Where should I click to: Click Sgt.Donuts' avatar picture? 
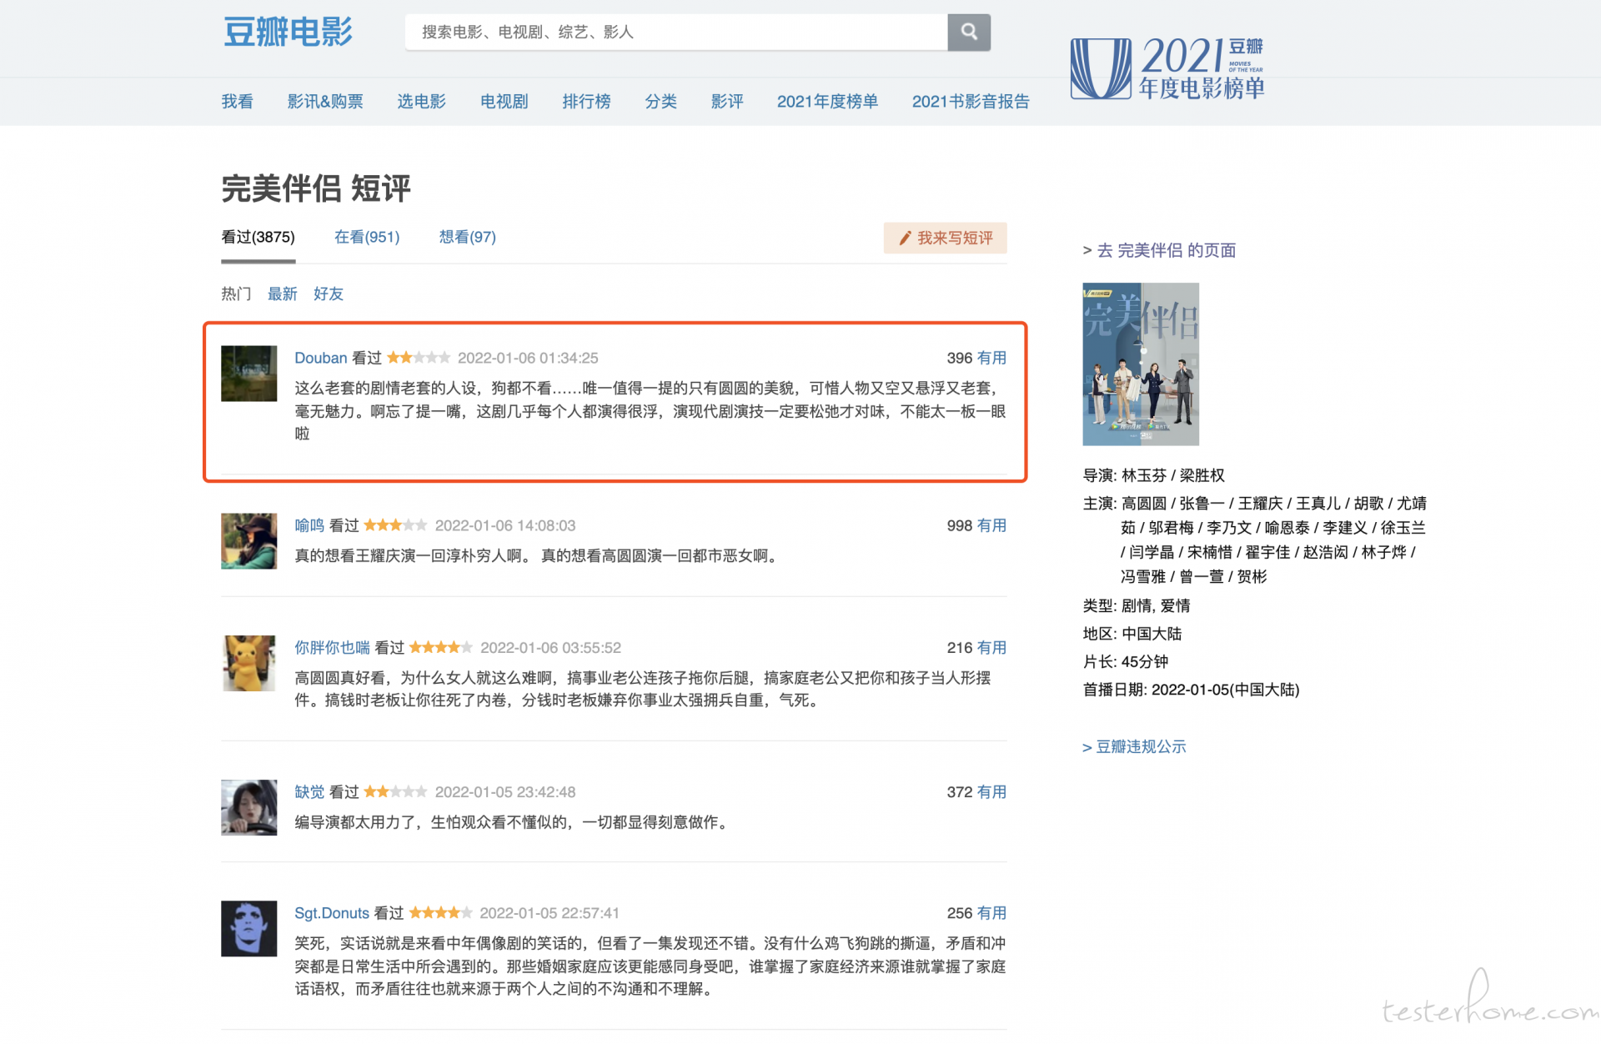tap(248, 928)
